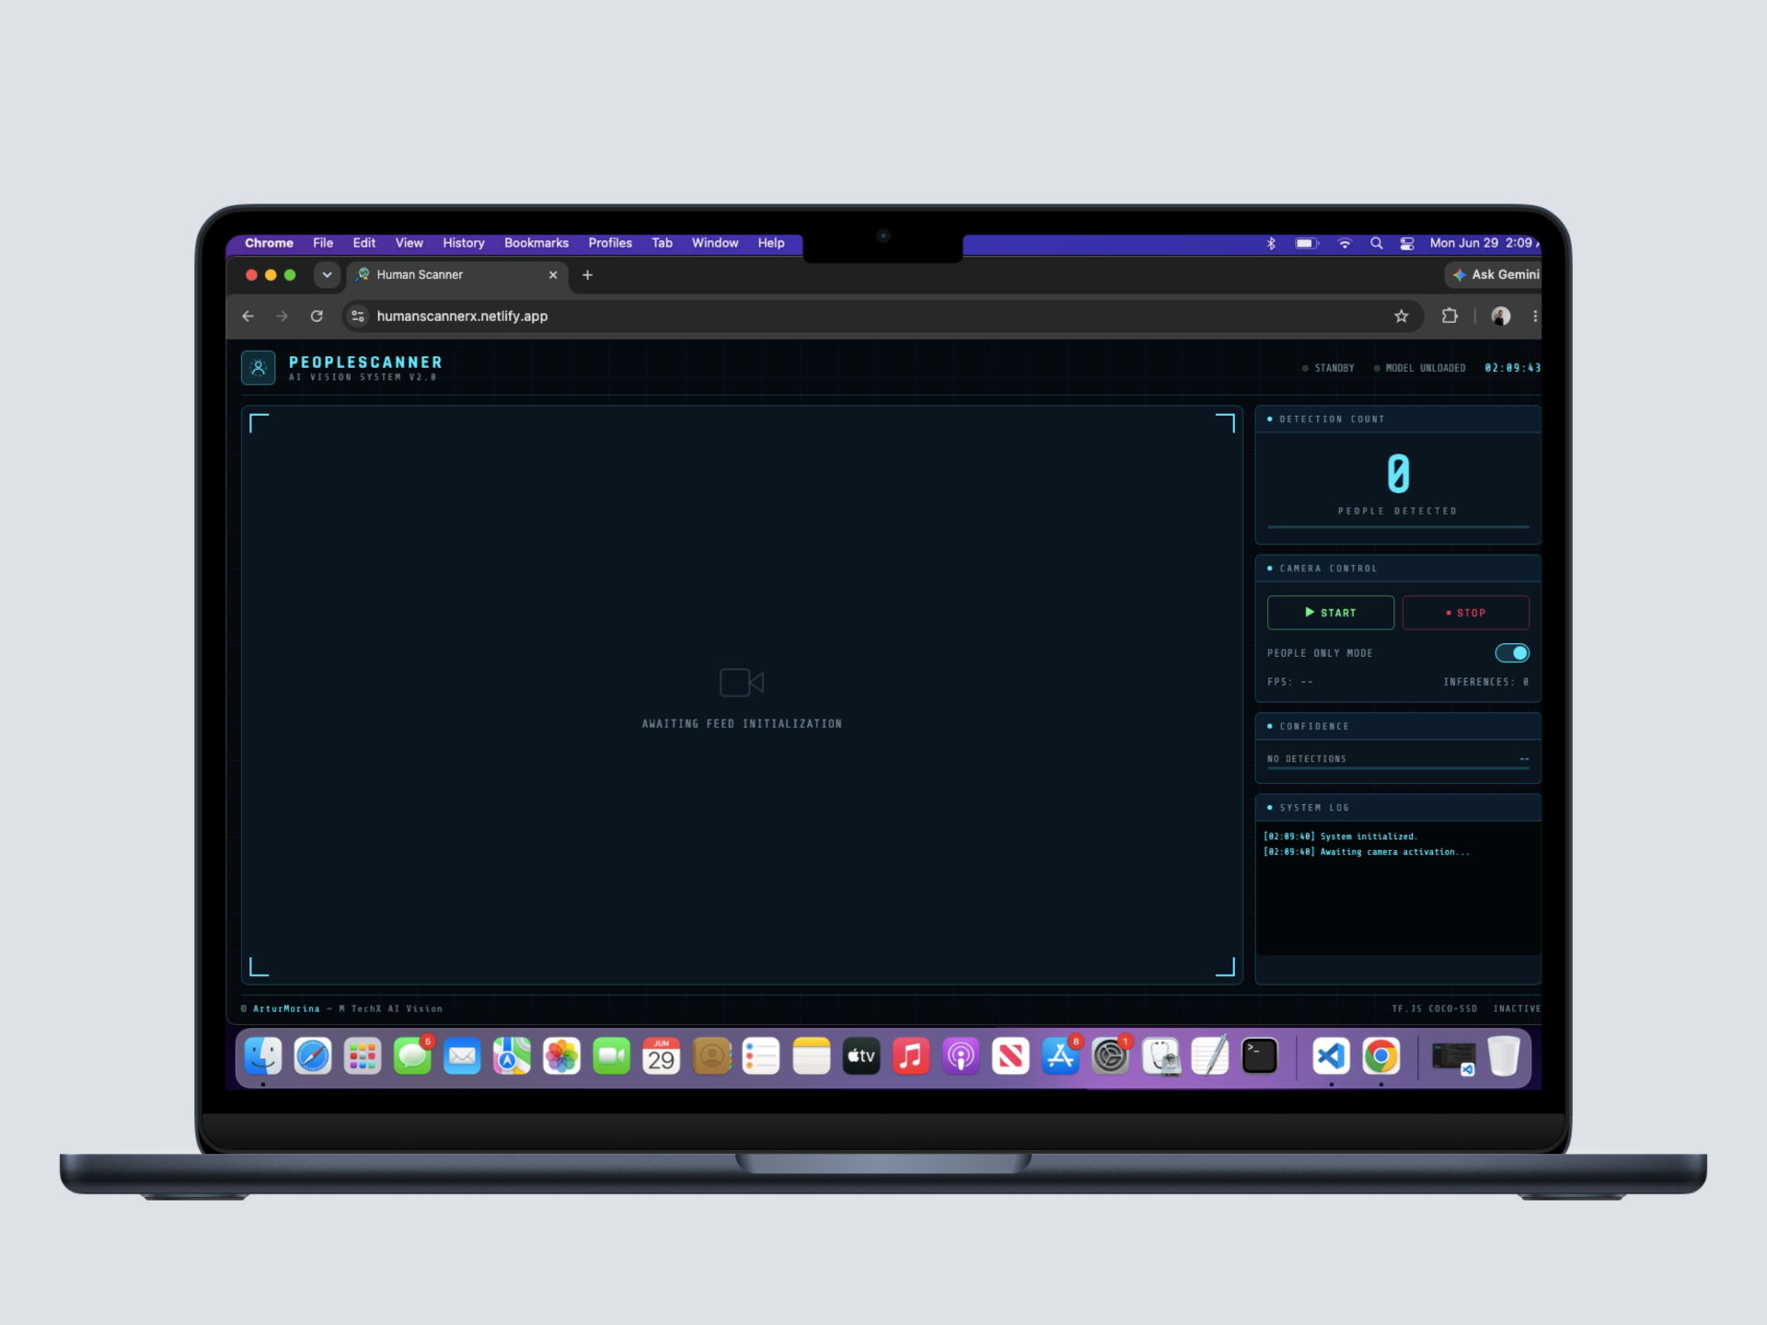Launch FaceTime from the dock

tap(611, 1056)
